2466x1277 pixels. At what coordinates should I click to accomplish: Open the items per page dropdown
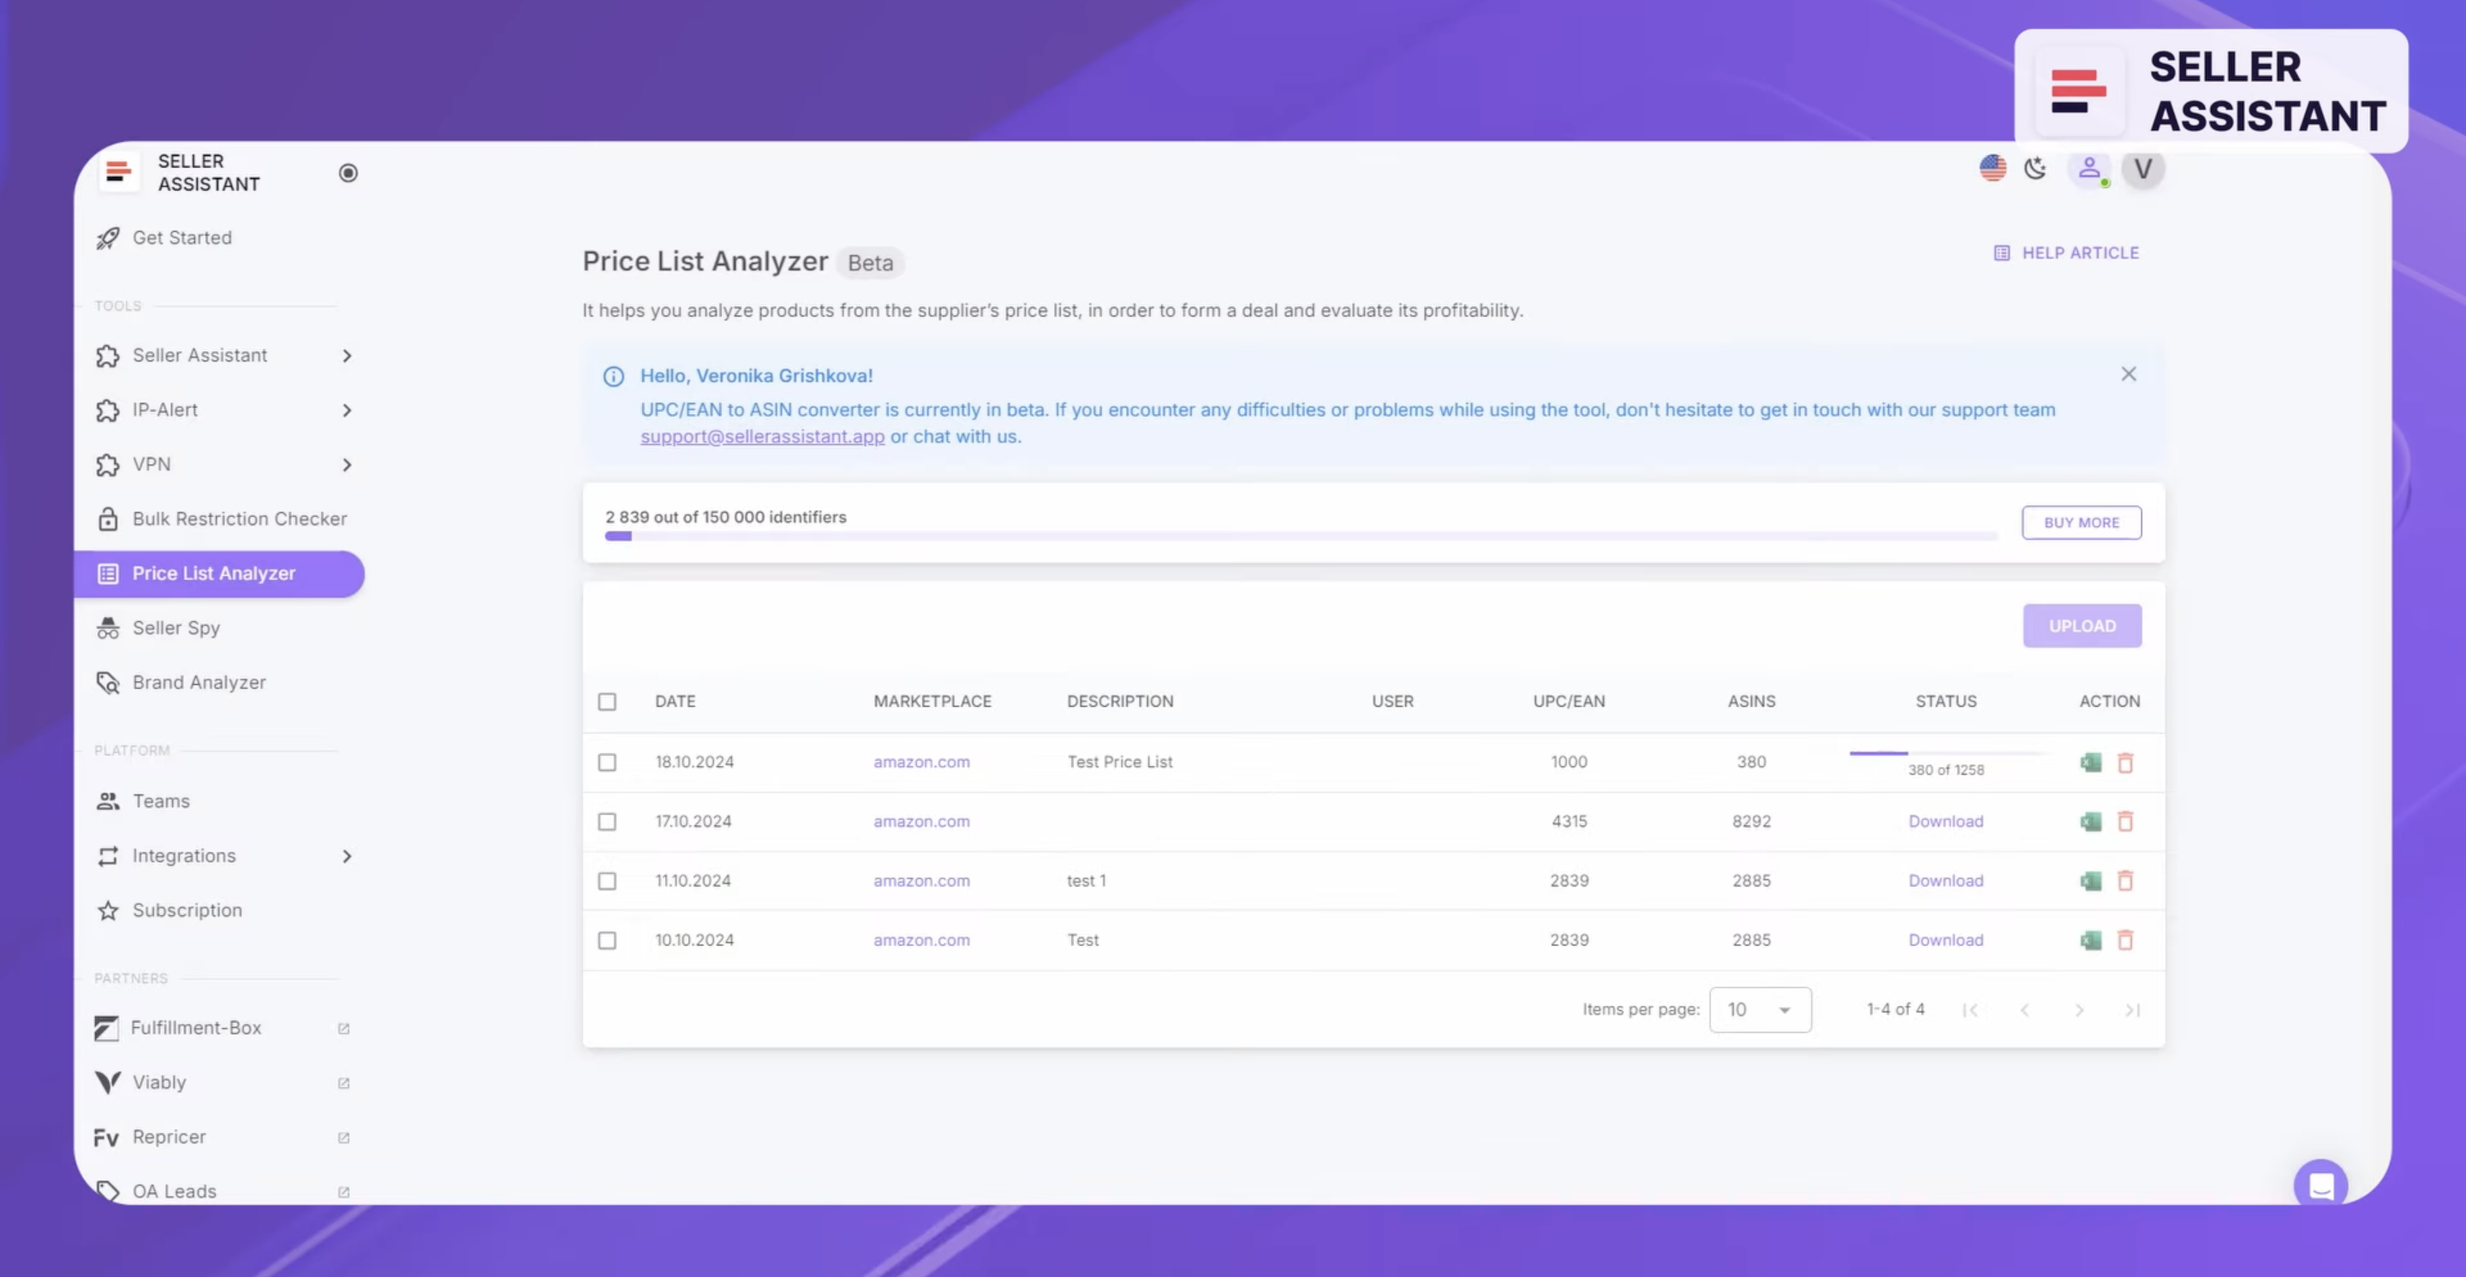click(1760, 1009)
